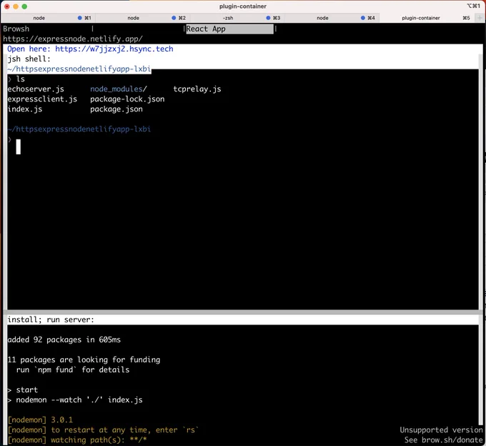Click the ⌥⌘1 pane indicator in title bar
Image resolution: width=486 pixels, height=446 pixels.
click(x=473, y=6)
